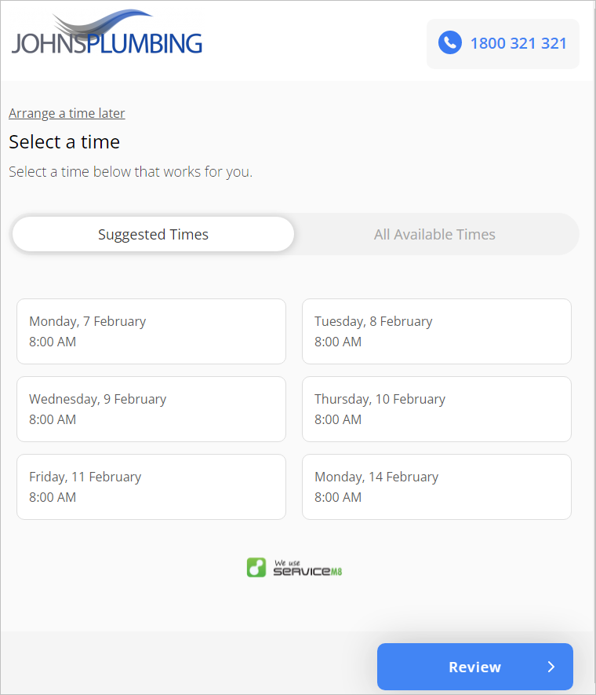Pick Thursday, 10 February at 8:00 AM
Screen dimensions: 596x695
click(436, 409)
